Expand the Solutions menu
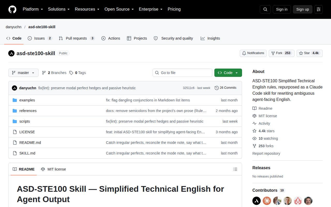 click(59, 9)
